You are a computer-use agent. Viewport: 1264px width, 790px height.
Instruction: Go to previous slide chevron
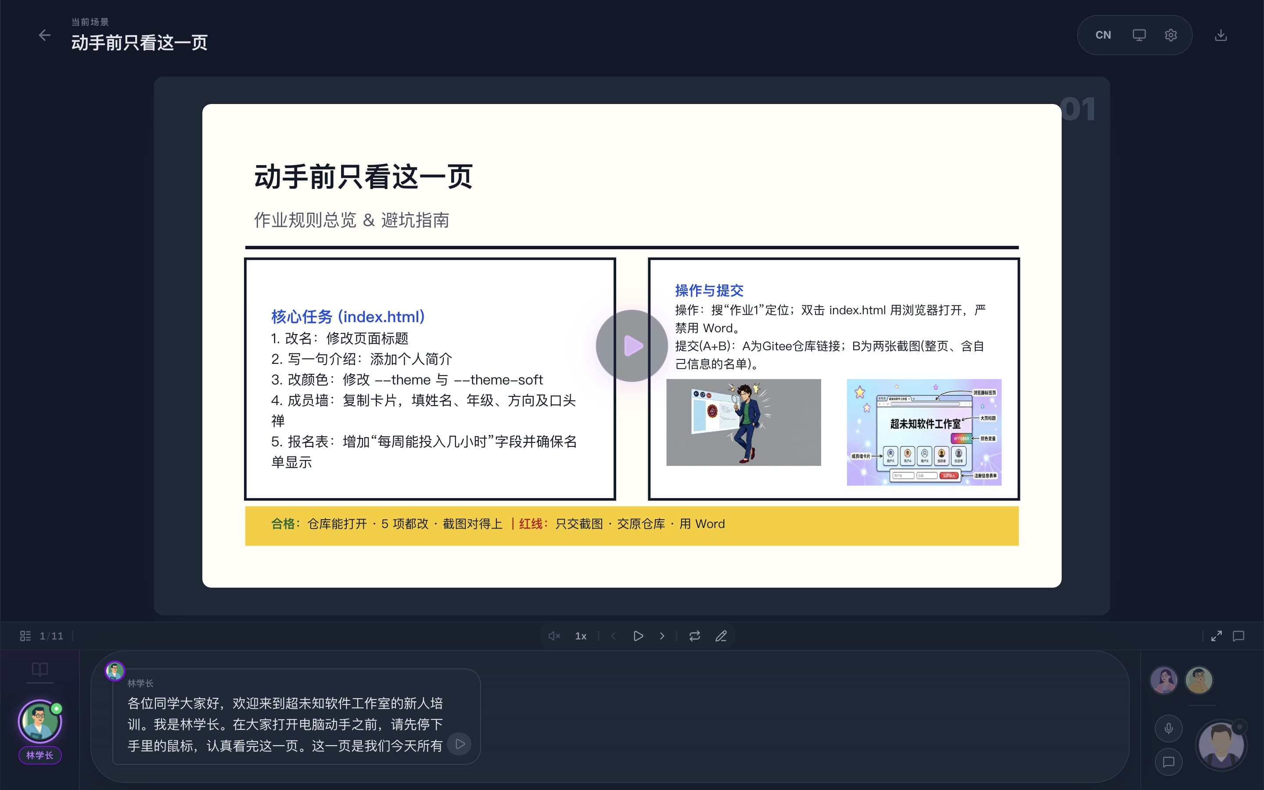pyautogui.click(x=613, y=636)
